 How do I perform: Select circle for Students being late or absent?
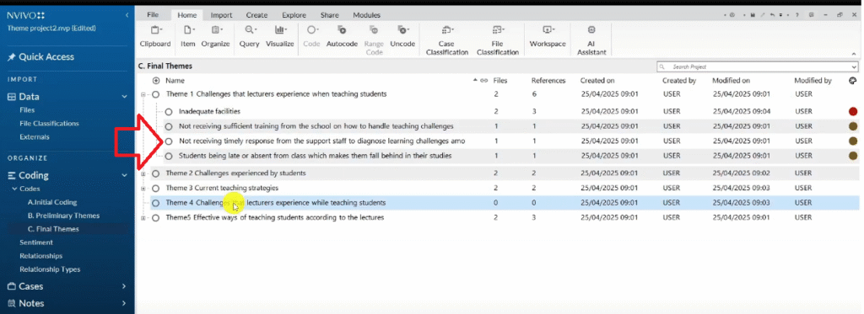[x=169, y=157]
